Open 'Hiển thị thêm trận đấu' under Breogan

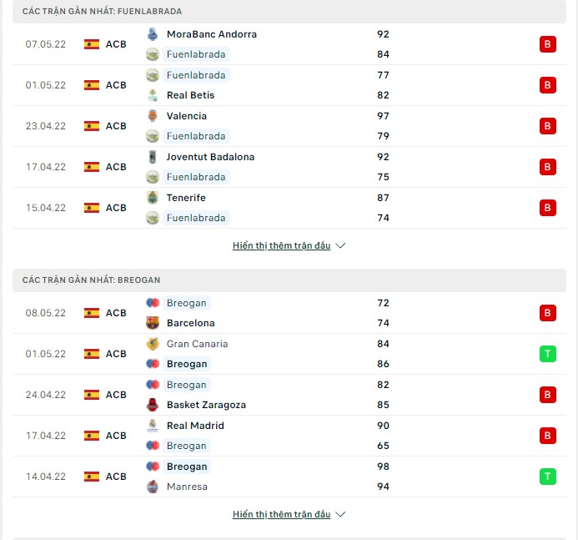[281, 514]
